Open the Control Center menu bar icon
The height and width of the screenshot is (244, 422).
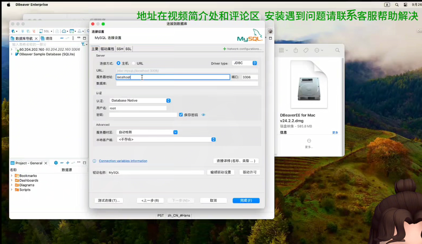pyautogui.click(x=406, y=5)
